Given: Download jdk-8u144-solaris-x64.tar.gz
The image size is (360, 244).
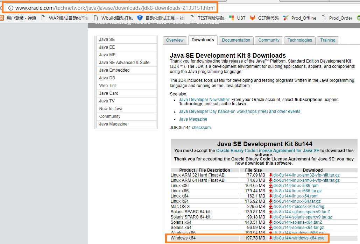Looking at the screenshot, I should 298,228.
